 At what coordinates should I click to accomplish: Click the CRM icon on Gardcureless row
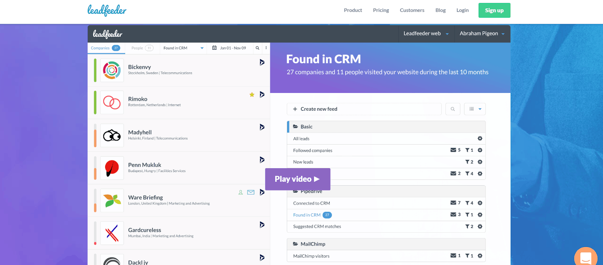pyautogui.click(x=262, y=225)
